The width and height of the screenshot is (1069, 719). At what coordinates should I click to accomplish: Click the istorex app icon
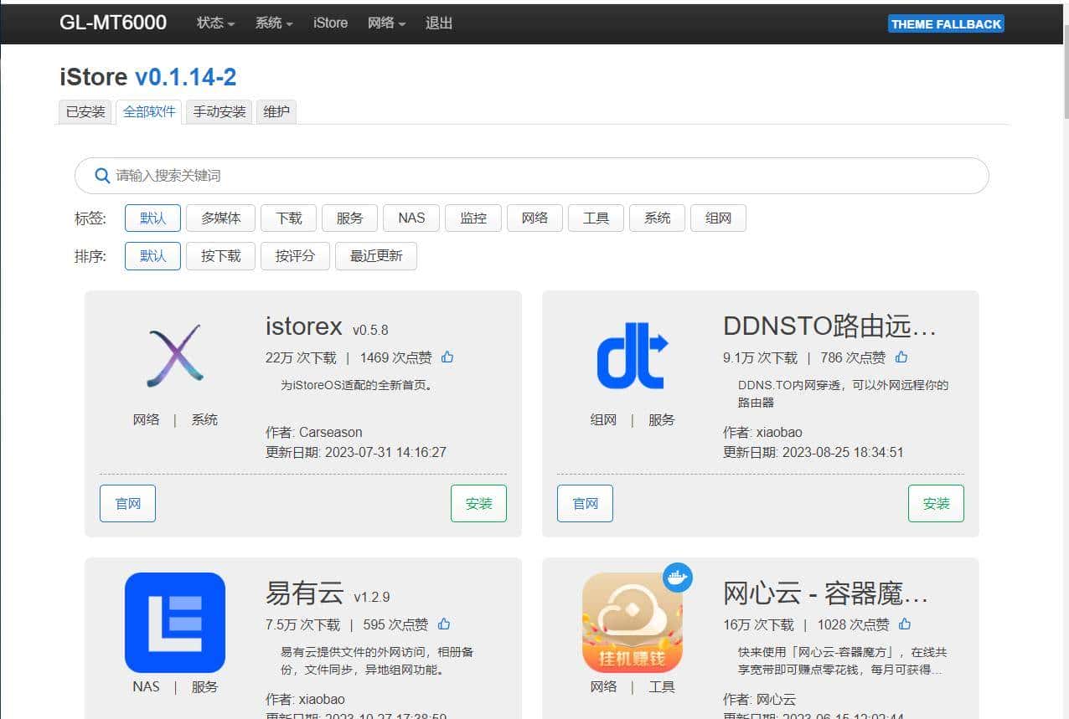[x=174, y=355]
